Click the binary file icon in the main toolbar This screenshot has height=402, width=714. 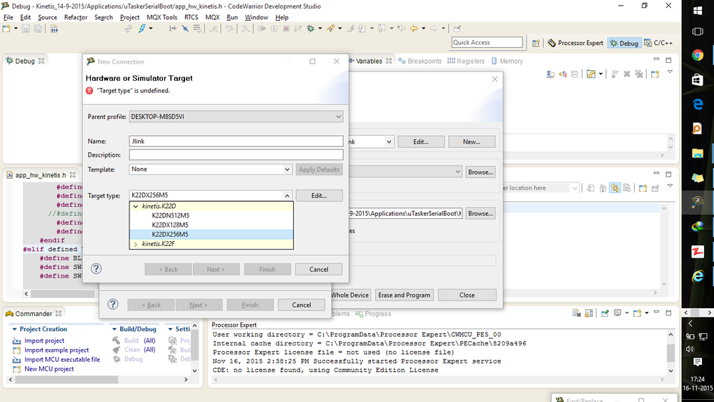pos(54,29)
